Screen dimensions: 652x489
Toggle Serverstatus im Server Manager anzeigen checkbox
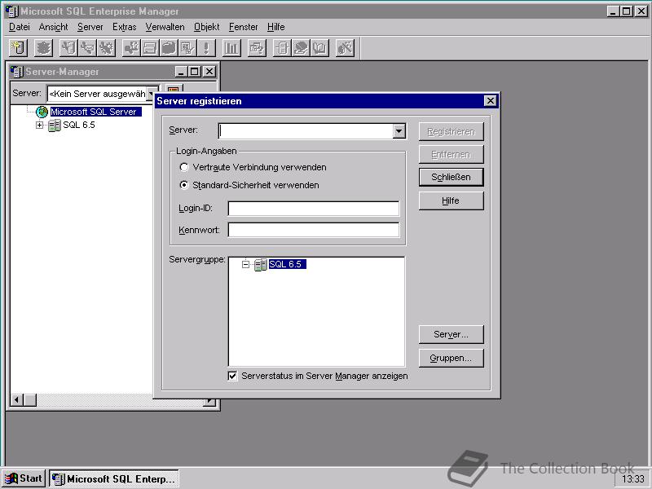233,376
